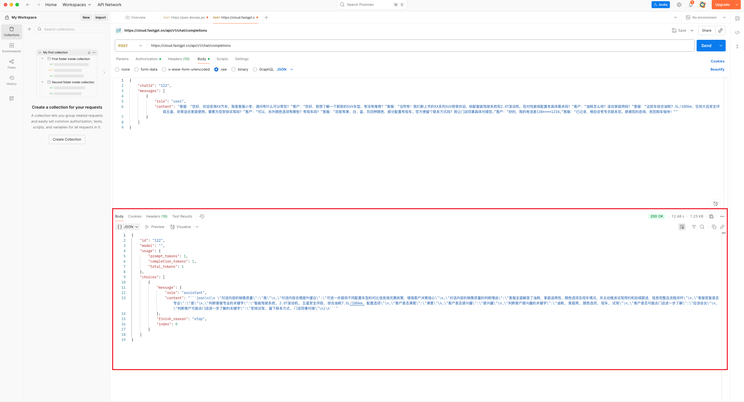Focus the Search collections field

point(72,29)
